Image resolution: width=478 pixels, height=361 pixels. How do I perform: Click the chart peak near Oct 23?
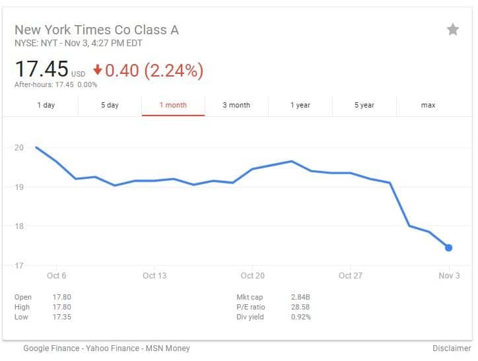point(291,161)
